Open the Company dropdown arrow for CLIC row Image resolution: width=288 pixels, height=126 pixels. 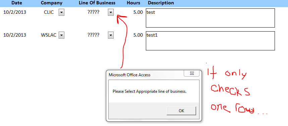(x=61, y=12)
